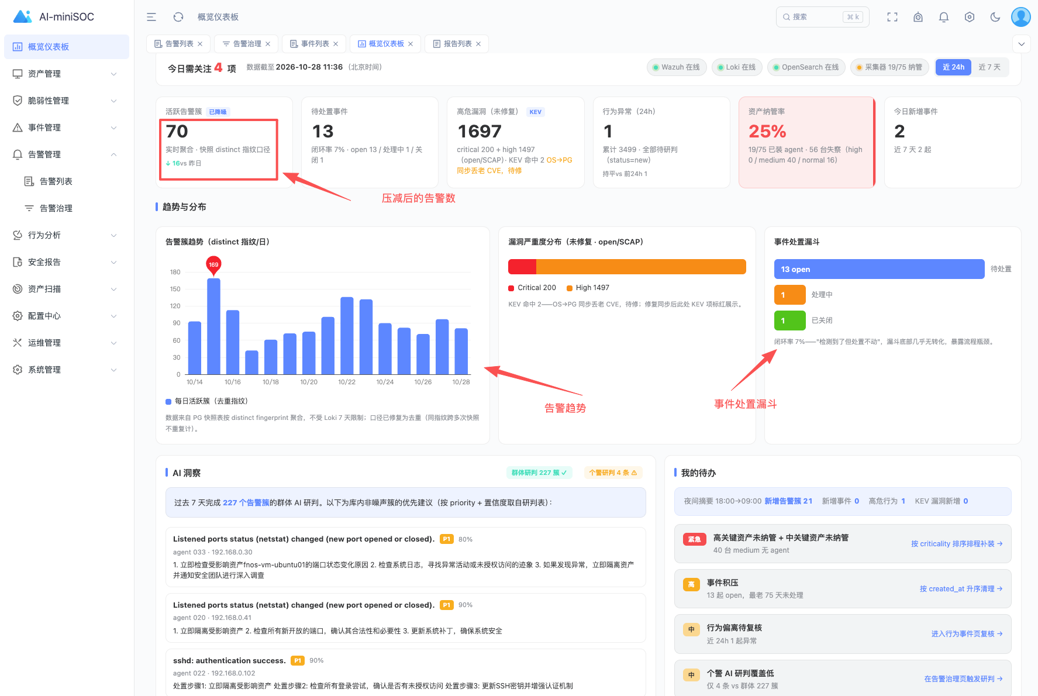Expand 脆弱性管理 sidebar menu
This screenshot has height=696, width=1038.
(67, 101)
